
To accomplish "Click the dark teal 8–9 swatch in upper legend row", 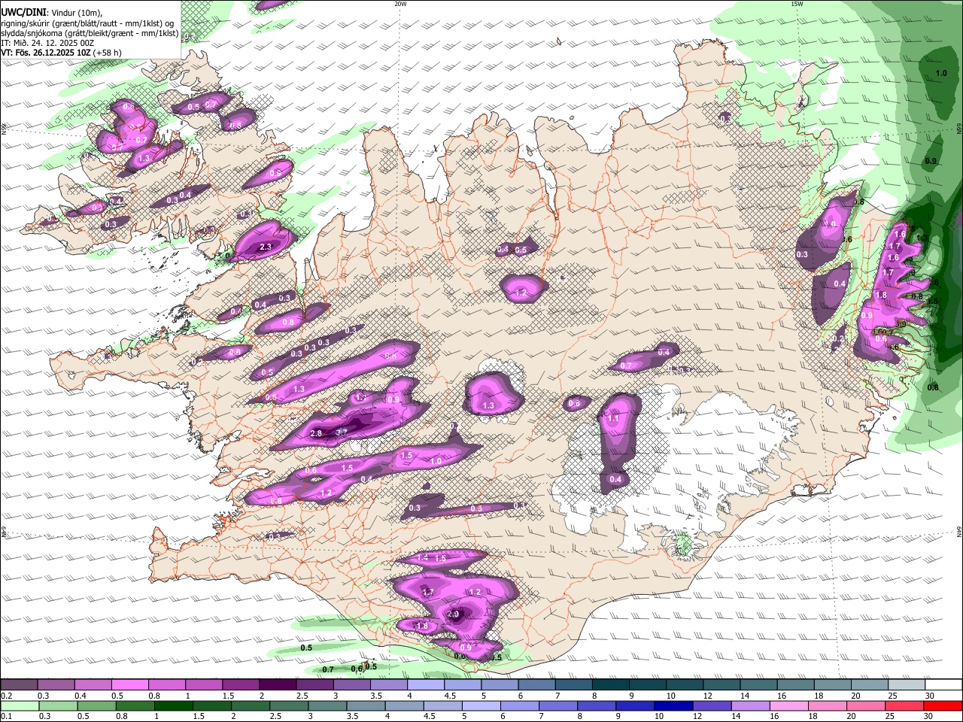I will [x=611, y=685].
